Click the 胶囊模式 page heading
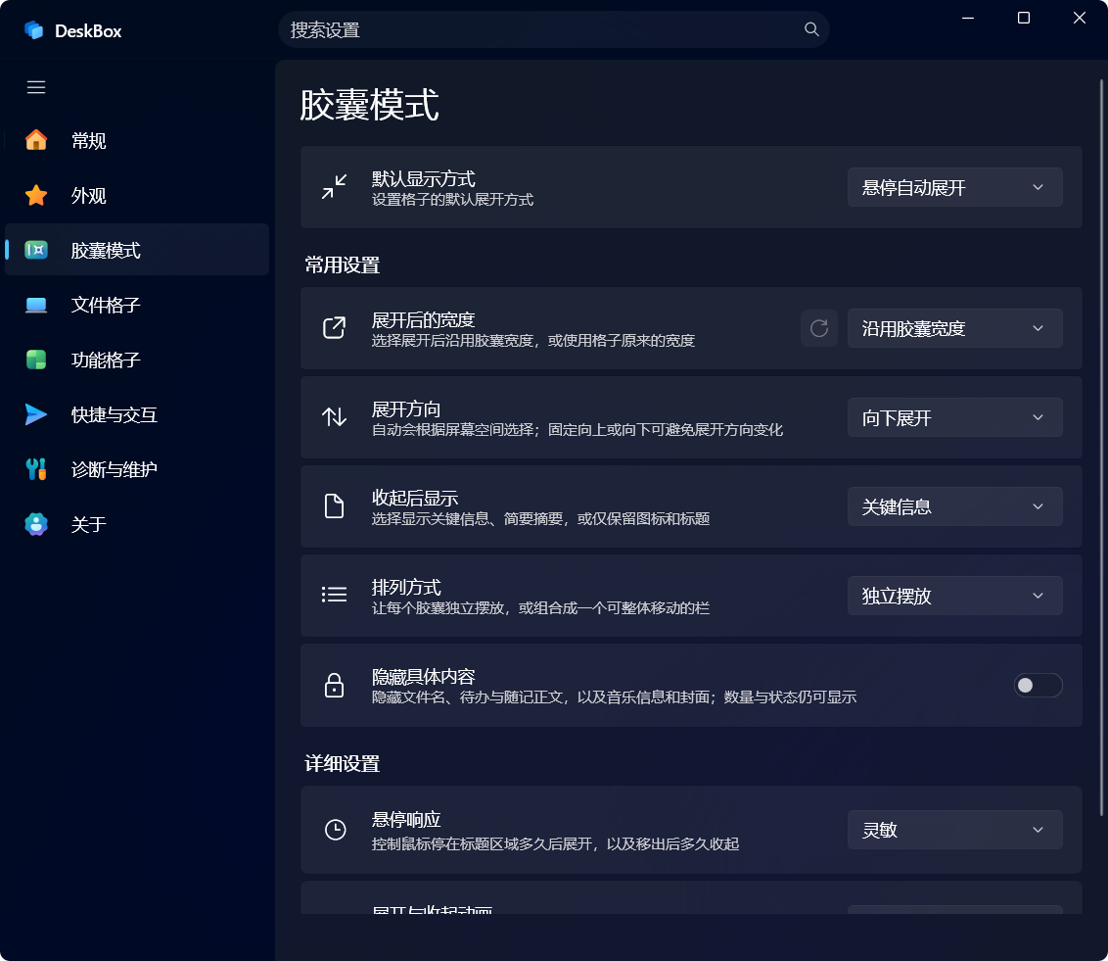Image resolution: width=1108 pixels, height=961 pixels. [370, 105]
